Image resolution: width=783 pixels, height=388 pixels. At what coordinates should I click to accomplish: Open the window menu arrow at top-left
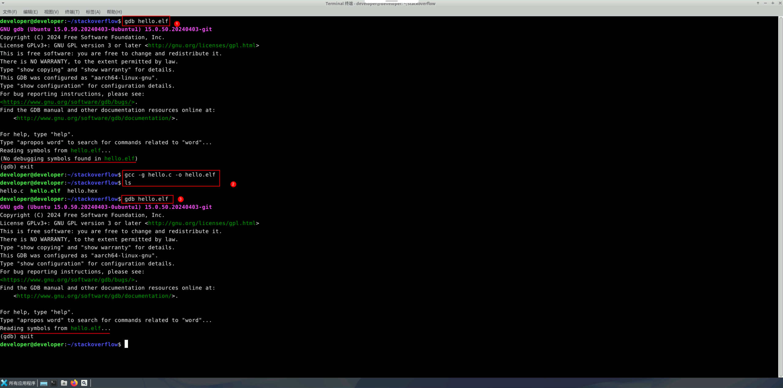click(x=3, y=3)
